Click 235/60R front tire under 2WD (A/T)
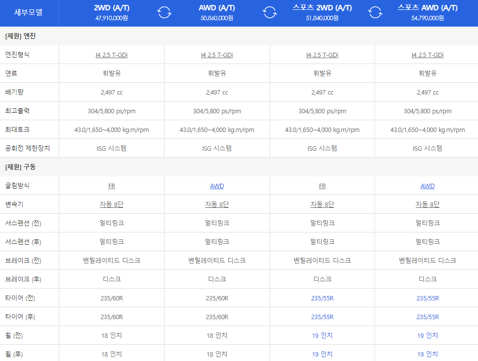This screenshot has width=478, height=361. (111, 298)
